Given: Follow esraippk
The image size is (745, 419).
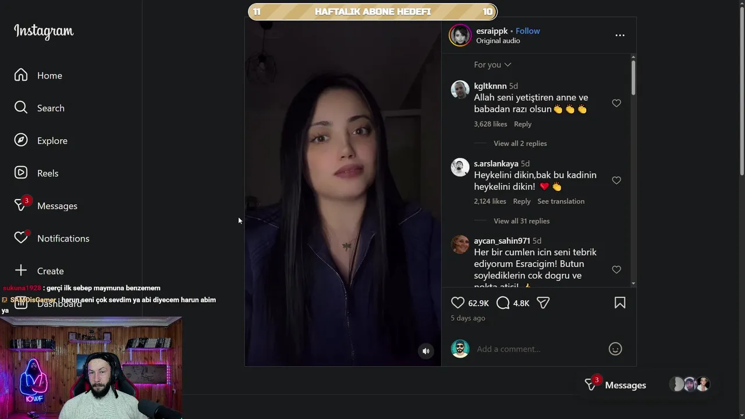Looking at the screenshot, I should 527,31.
